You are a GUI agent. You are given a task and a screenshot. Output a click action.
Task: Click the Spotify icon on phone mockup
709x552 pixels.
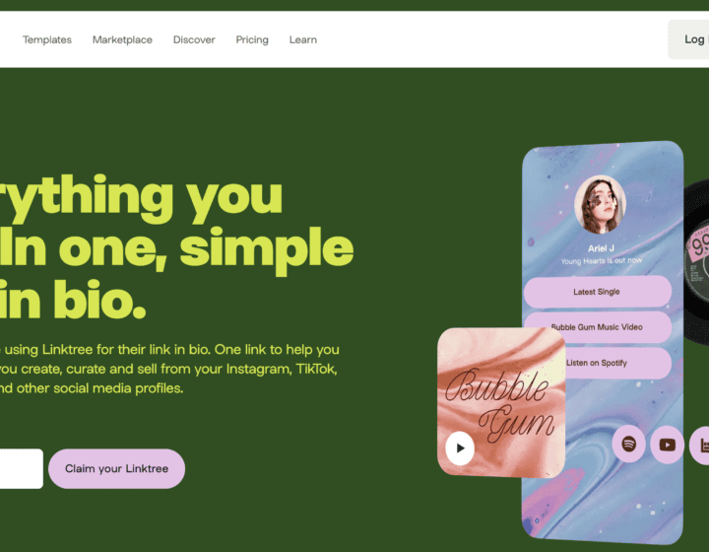(628, 444)
